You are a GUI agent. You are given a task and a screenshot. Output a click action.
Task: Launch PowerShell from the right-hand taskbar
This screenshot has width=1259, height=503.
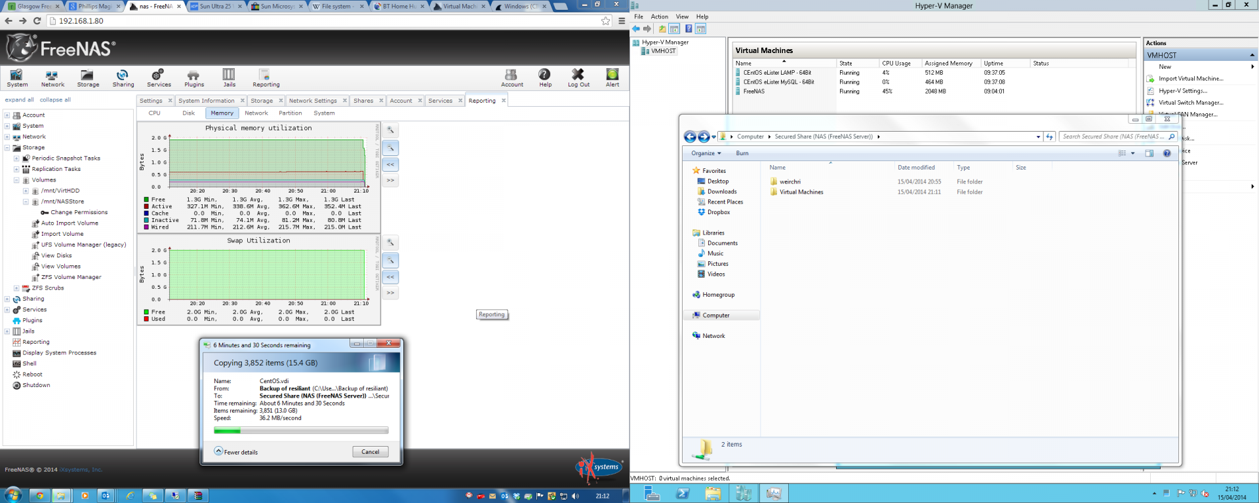[x=682, y=493]
